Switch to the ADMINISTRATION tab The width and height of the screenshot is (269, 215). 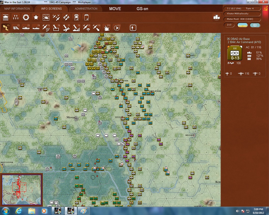[x=86, y=9]
